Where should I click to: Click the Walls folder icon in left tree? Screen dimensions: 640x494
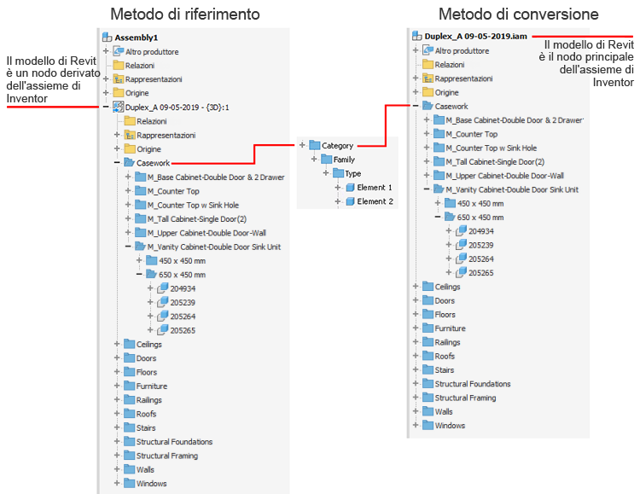130,469
